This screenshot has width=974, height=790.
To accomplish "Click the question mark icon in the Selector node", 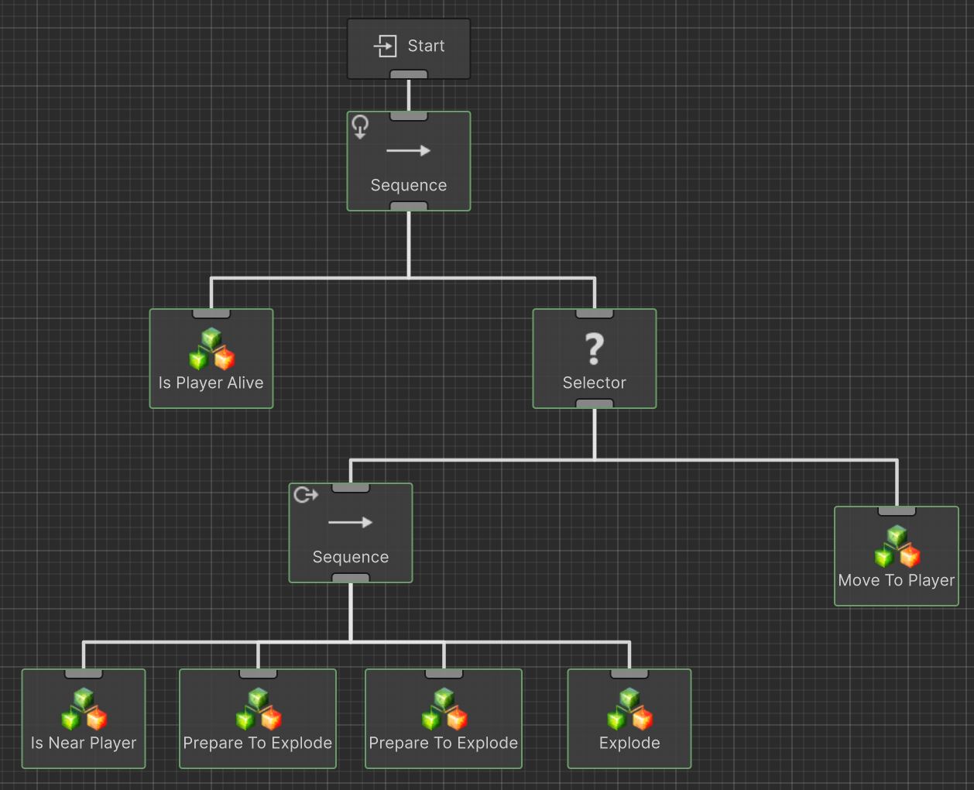I will [x=594, y=349].
